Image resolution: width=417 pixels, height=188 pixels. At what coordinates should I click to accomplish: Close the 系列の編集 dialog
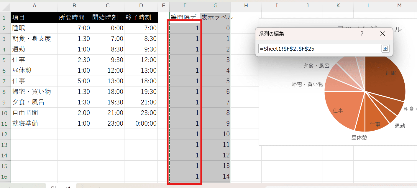[382, 34]
